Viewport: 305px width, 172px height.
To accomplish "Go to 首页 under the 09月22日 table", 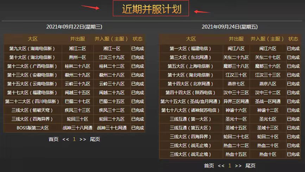I will coord(53,139).
